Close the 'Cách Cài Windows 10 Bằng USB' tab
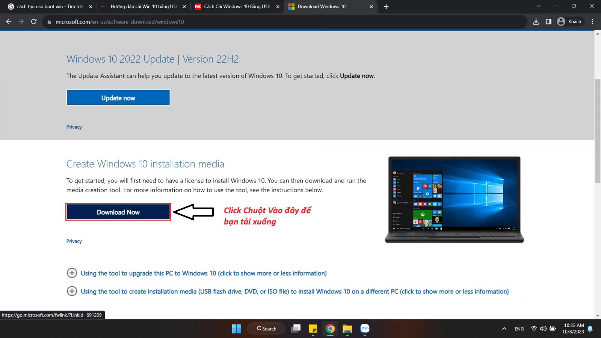 point(278,6)
